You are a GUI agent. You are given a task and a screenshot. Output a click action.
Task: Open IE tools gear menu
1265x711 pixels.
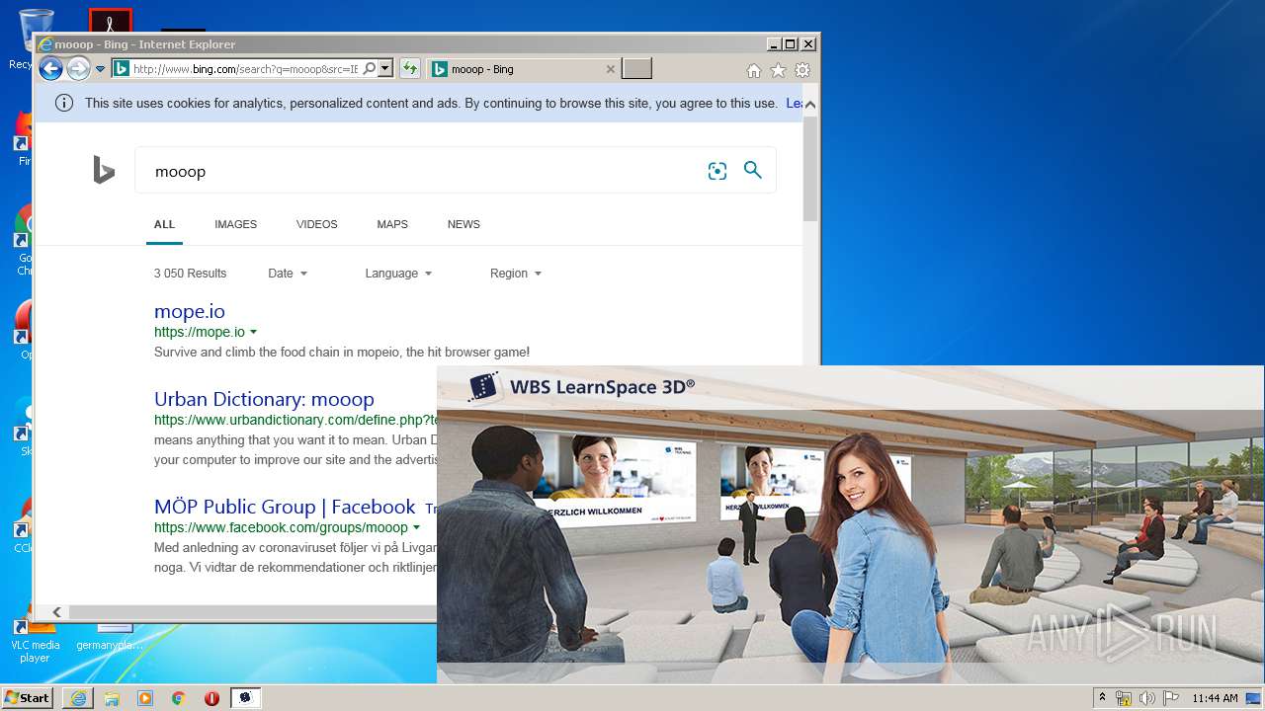point(802,70)
